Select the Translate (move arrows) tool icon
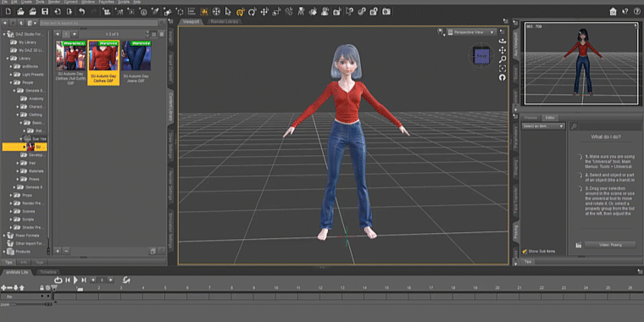Viewport: 644px width, 322px height. (264, 12)
